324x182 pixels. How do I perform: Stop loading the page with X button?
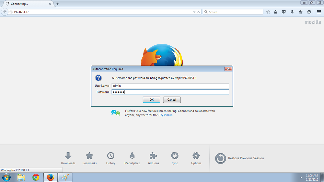199,12
